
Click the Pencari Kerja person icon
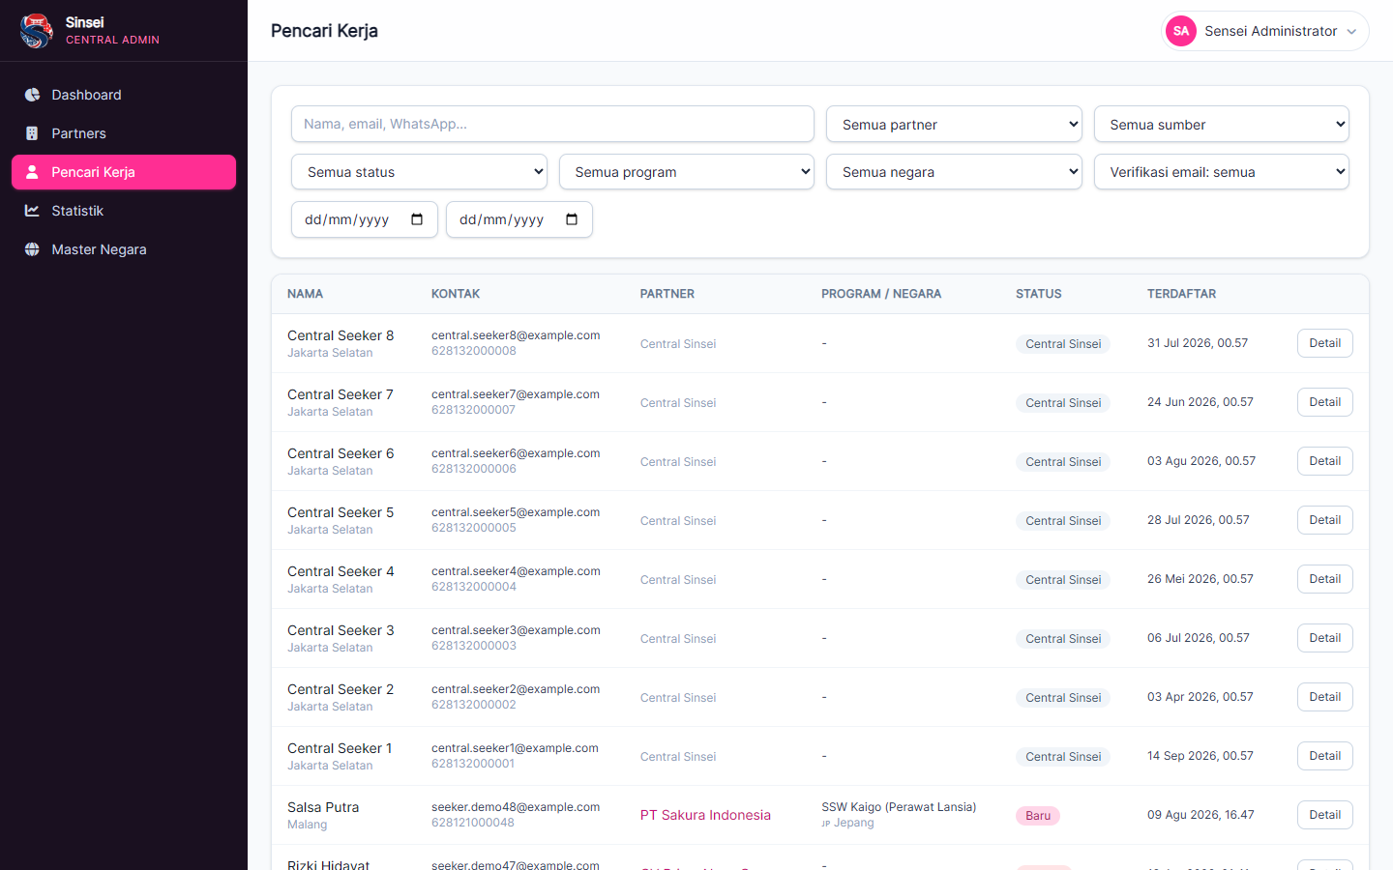coord(32,172)
